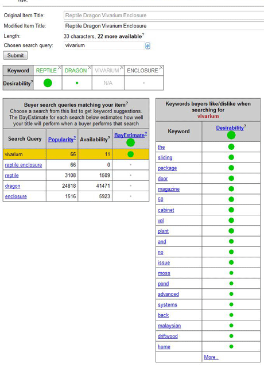The height and width of the screenshot is (371, 264).
Task: Open the keyword link 'cabinet'
Action: [x=166, y=210]
